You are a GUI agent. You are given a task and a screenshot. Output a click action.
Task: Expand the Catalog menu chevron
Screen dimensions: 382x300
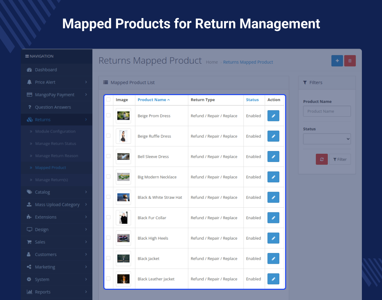(x=86, y=192)
